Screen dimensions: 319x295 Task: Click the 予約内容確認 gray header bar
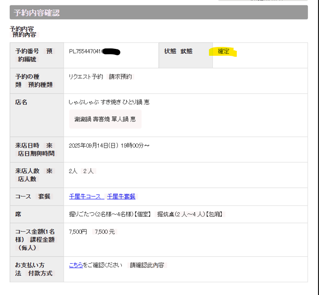(x=159, y=13)
